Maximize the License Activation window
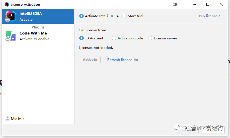The width and height of the screenshot is (230, 138). tap(208, 5)
